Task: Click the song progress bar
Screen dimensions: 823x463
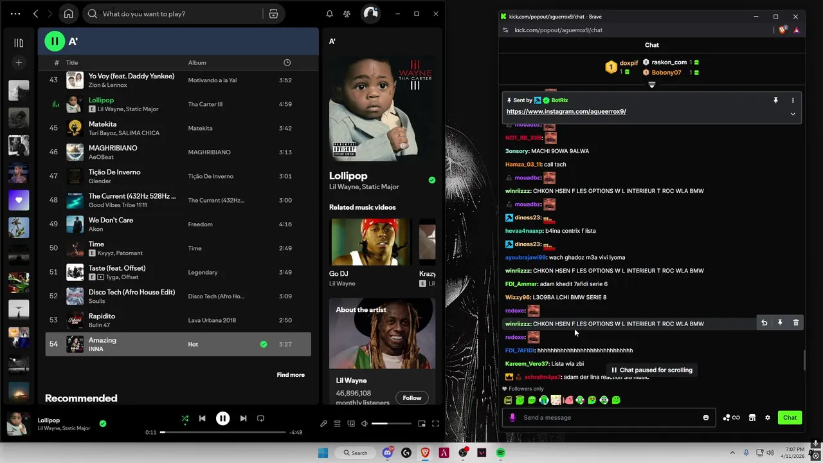Action: [x=221, y=432]
